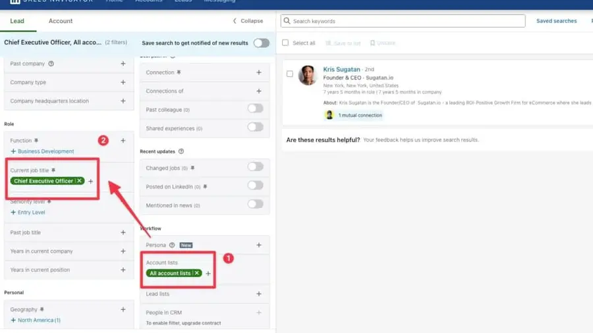The width and height of the screenshot is (593, 333).
Task: Add a Company type filter
Action: pos(123,82)
